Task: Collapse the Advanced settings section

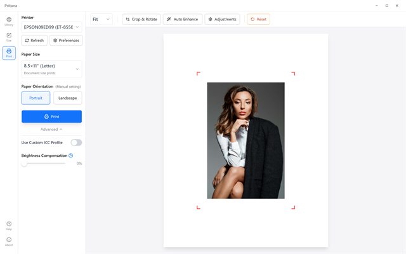Action: click(x=51, y=130)
